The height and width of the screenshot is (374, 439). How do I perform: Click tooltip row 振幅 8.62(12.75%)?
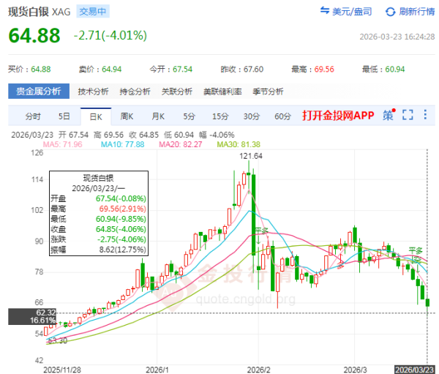click(x=99, y=250)
